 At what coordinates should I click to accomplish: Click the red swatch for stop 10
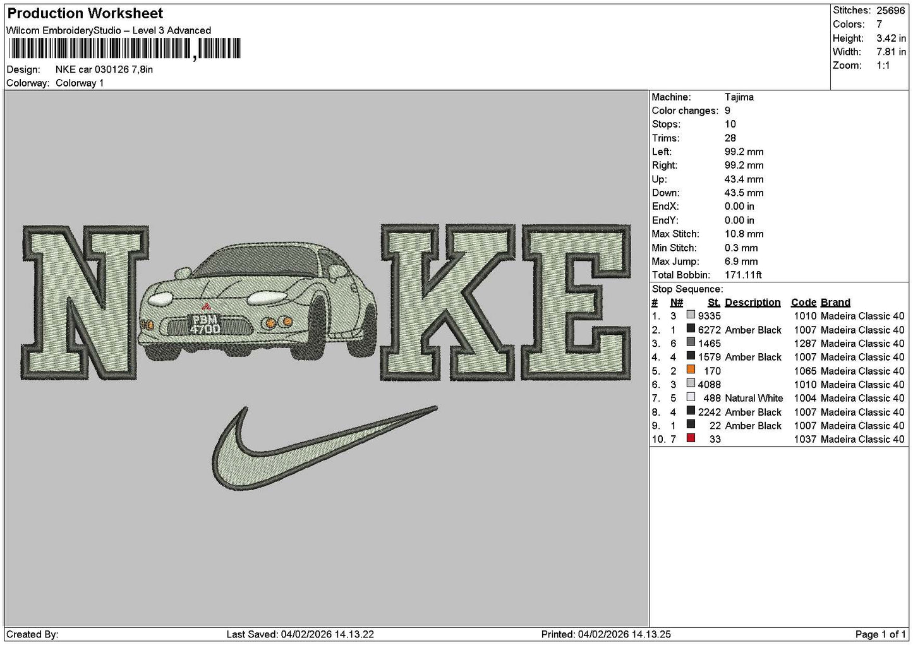point(691,439)
